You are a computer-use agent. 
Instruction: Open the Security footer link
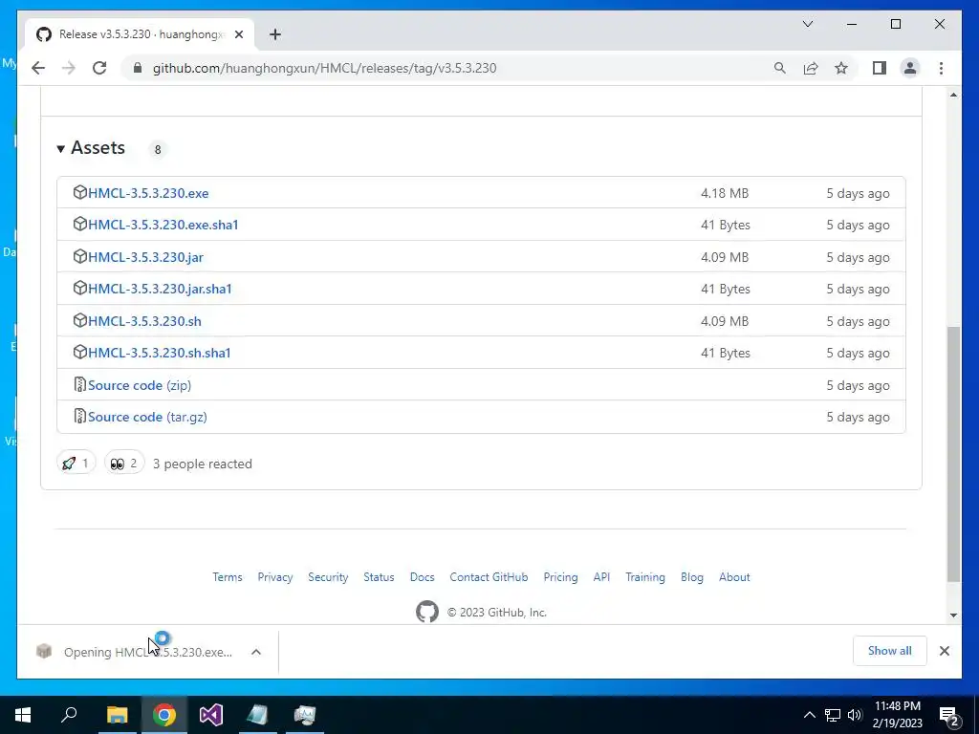[328, 577]
